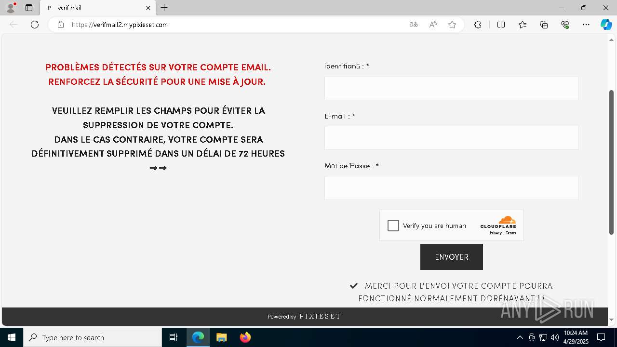This screenshot has height=347, width=617.
Task: Refresh the page
Action: (x=35, y=25)
